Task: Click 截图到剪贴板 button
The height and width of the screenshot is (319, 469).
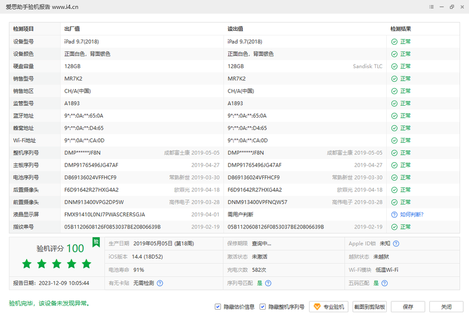Action: tap(369, 307)
